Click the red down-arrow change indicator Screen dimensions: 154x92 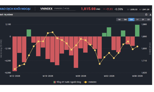coord(104,9)
